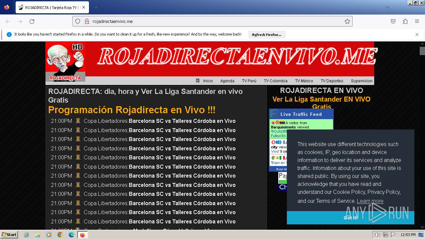Open the TV México menu item
This screenshot has width=425, height=239.
point(304,81)
